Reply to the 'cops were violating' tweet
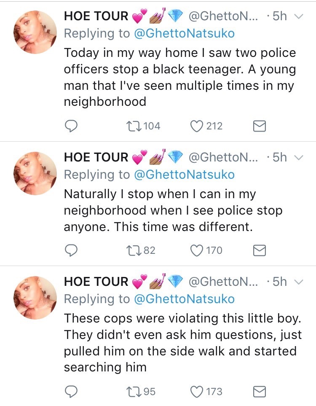The height and width of the screenshot is (406, 316). point(72,392)
